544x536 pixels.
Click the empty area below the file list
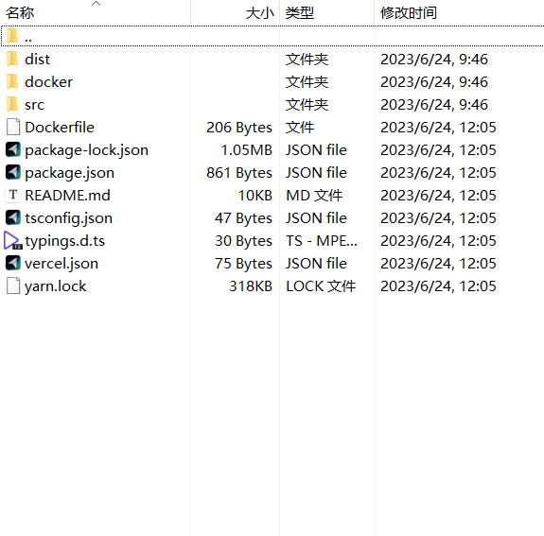coord(272,416)
